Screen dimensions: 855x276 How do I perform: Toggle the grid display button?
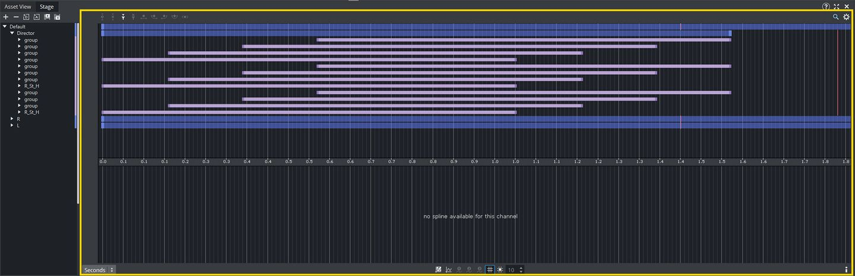(490, 269)
